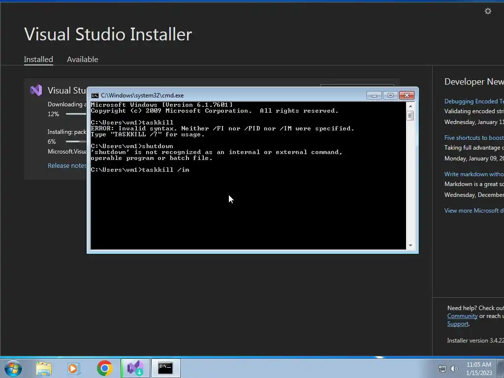The height and width of the screenshot is (378, 504).
Task: Click the 'Installer version' text
Action: coord(475,341)
